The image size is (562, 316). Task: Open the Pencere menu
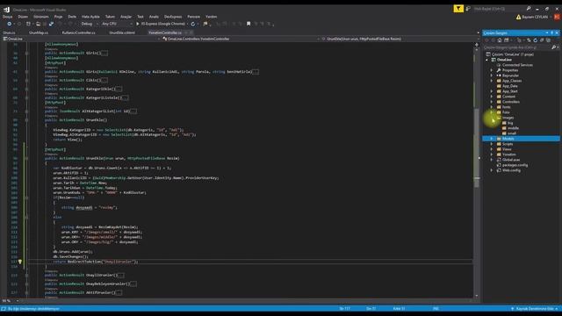(193, 17)
